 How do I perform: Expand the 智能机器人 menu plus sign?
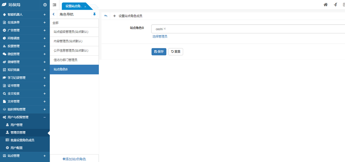pos(45,15)
